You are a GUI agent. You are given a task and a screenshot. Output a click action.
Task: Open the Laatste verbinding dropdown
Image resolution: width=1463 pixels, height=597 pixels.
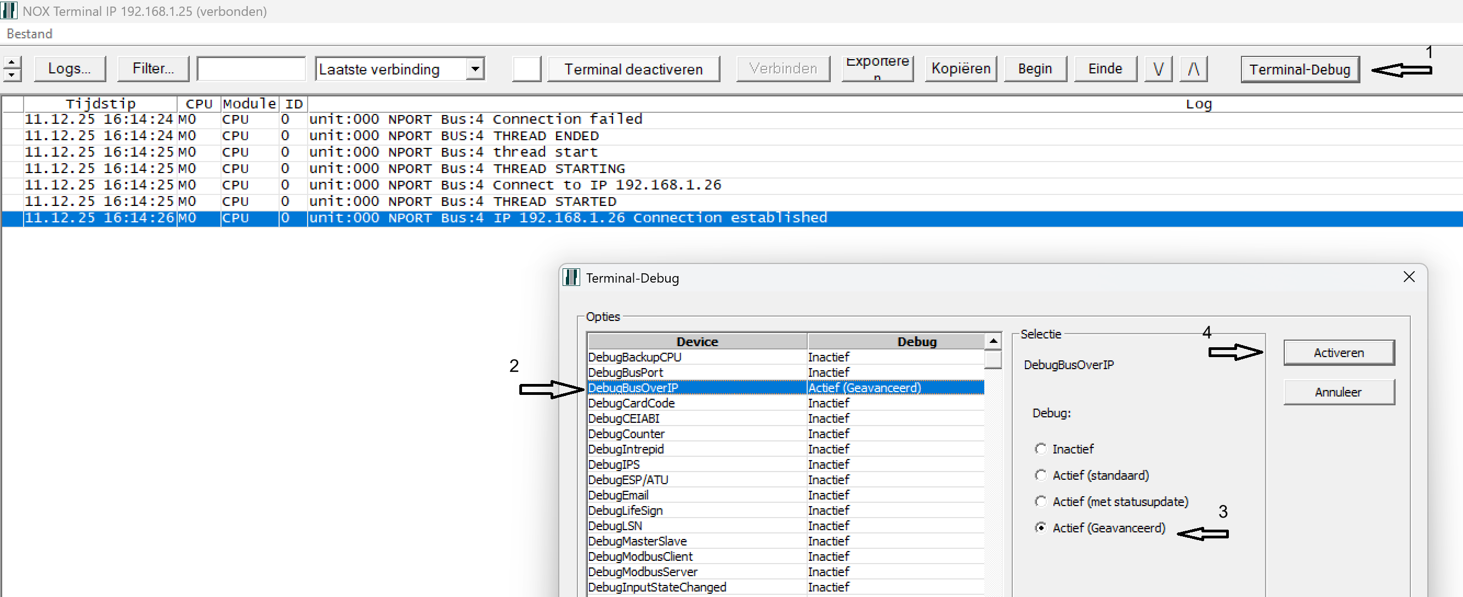475,68
